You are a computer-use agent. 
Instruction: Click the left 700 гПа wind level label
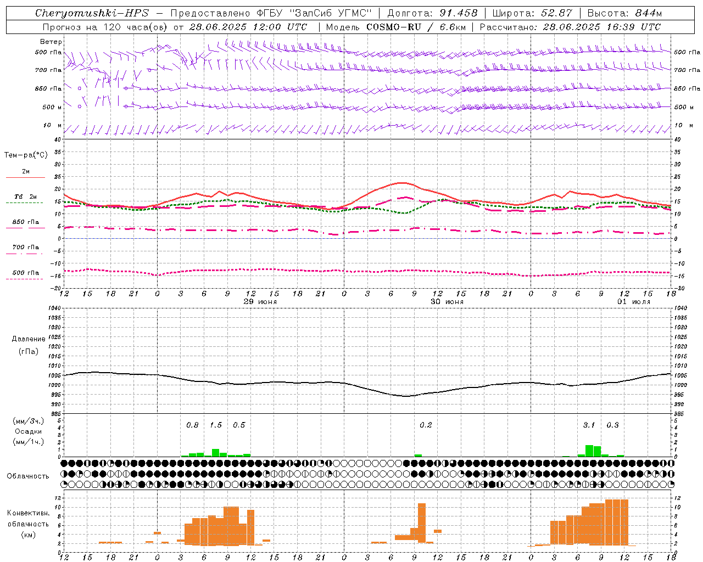pos(48,70)
